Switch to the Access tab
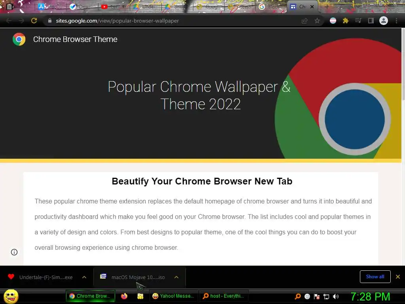Image resolution: width=405 pixels, height=304 pixels. point(240,7)
